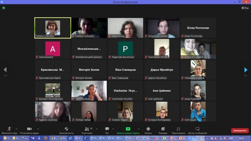Select Viacheslav Hryshko participant tile
The height and width of the screenshot is (141, 251).
(x=125, y=90)
